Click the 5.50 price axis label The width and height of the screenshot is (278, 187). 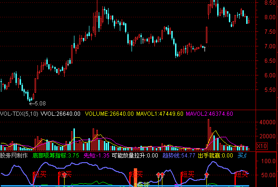[270, 90]
